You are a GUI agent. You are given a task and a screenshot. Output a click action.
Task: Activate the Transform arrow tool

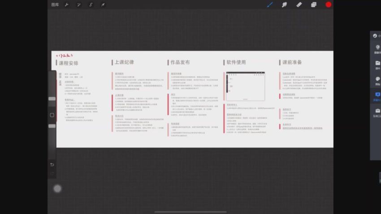103,4
